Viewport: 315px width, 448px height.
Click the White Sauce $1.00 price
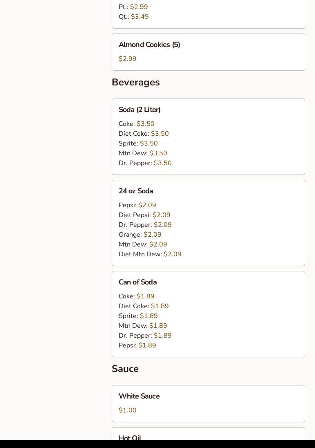pos(128,410)
